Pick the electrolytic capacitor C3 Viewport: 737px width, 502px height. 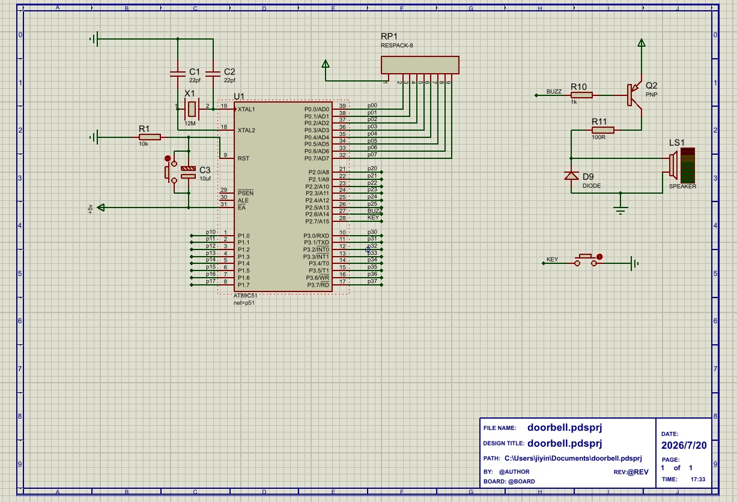tap(189, 172)
